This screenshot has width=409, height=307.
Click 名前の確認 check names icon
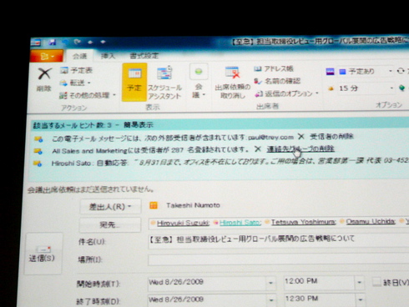(258, 81)
